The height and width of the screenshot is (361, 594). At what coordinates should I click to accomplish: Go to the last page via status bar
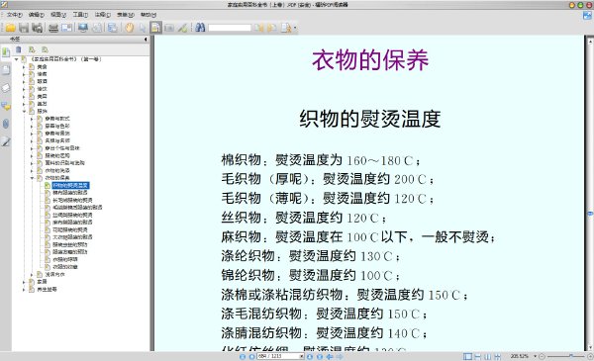[320, 356]
